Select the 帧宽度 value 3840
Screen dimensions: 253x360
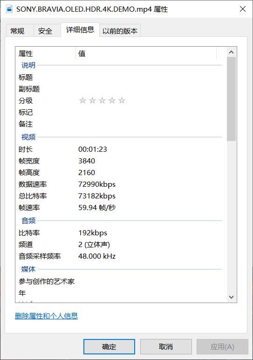[x=87, y=161]
